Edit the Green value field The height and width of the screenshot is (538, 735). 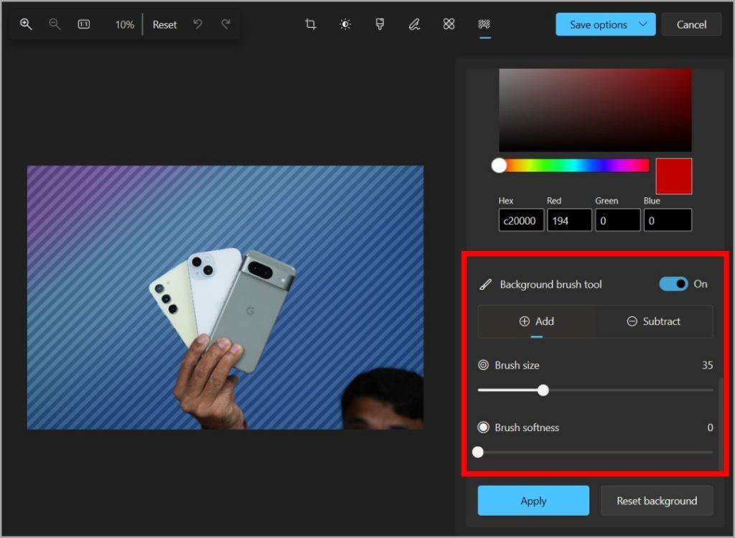coord(617,220)
